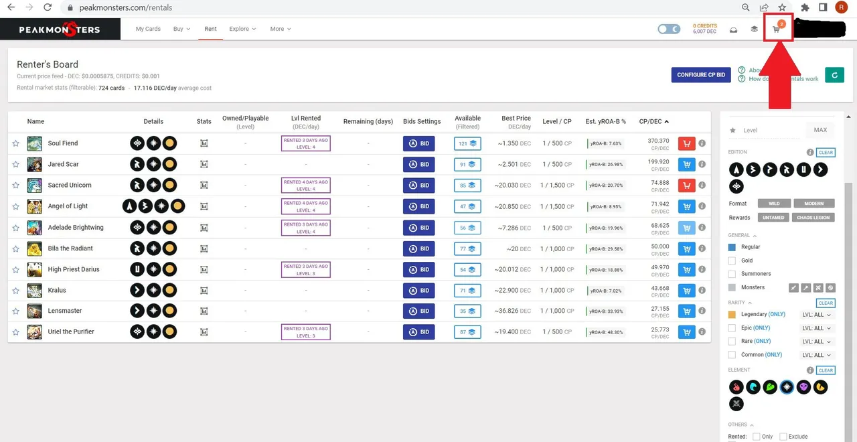
Task: Toggle the Monsters checkbox
Action: click(732, 287)
